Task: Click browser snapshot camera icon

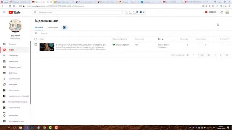Action: point(203,6)
